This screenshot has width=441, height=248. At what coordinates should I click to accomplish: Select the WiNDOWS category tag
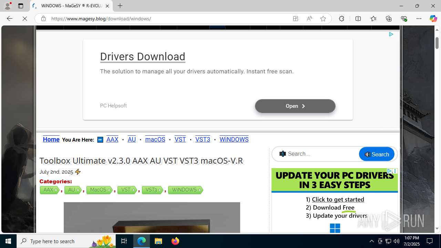click(x=185, y=190)
